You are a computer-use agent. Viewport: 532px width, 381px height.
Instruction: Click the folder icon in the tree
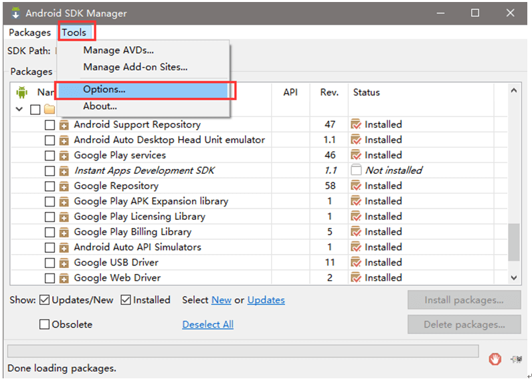(49, 109)
